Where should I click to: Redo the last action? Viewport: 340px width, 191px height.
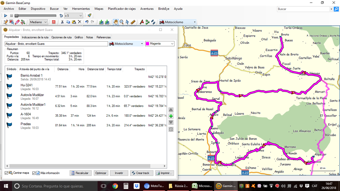pyautogui.click(x=92, y=22)
